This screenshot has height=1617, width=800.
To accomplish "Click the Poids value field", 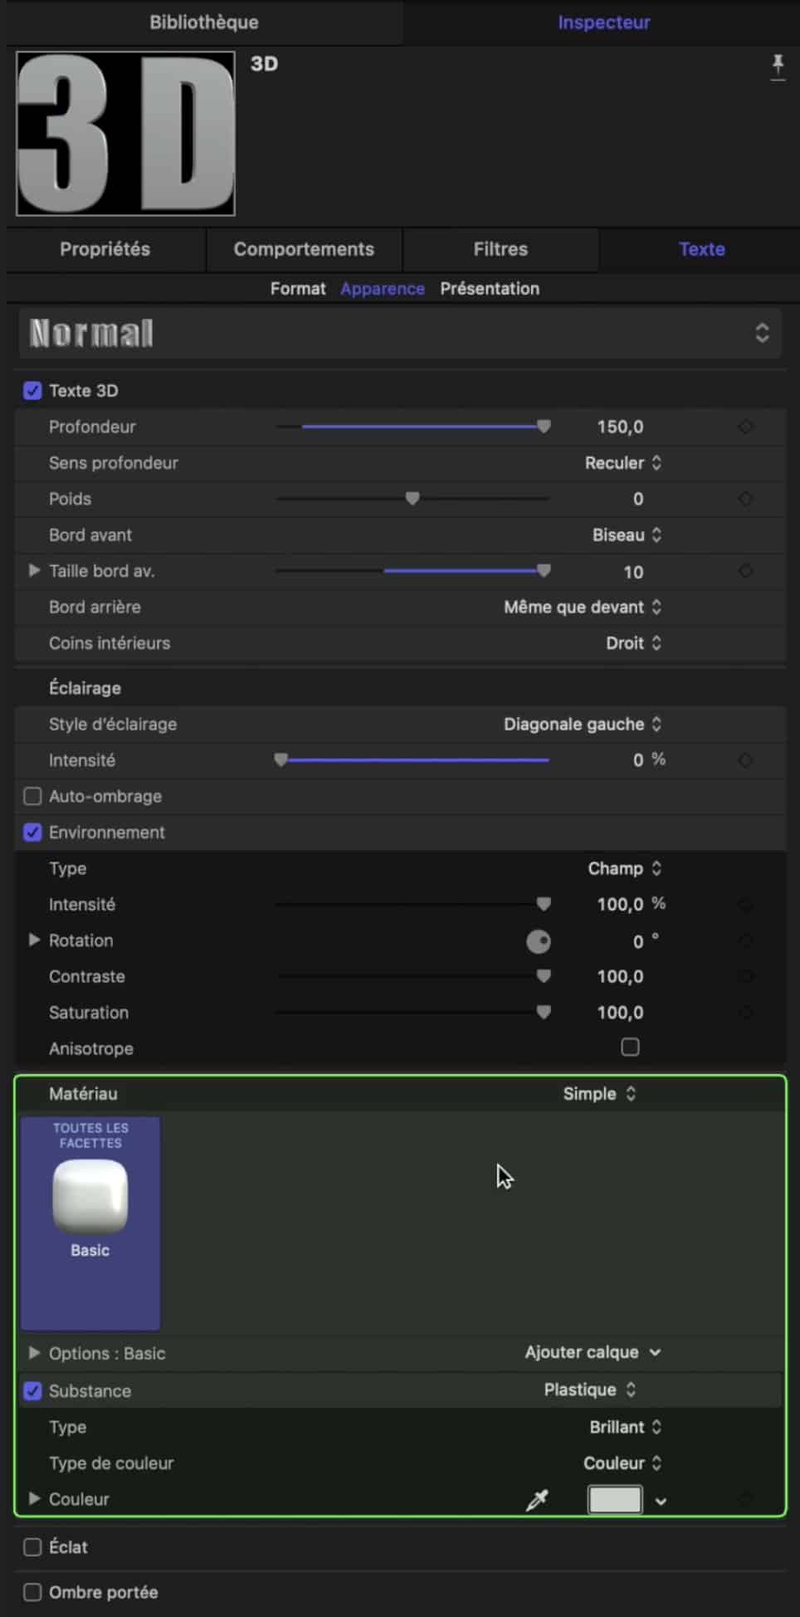I will pyautogui.click(x=638, y=500).
